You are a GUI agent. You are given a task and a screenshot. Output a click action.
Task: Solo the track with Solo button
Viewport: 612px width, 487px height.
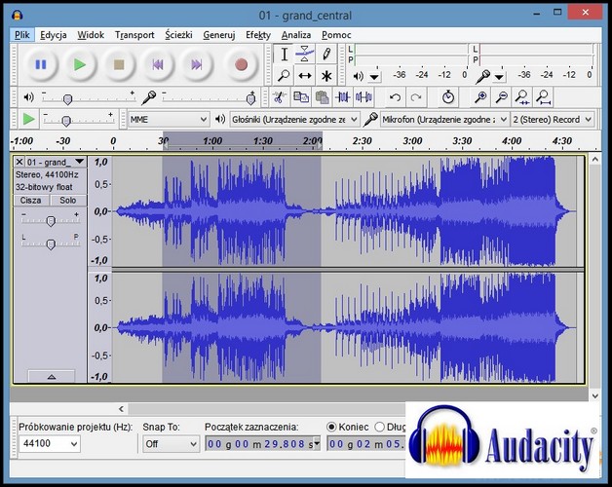point(68,201)
